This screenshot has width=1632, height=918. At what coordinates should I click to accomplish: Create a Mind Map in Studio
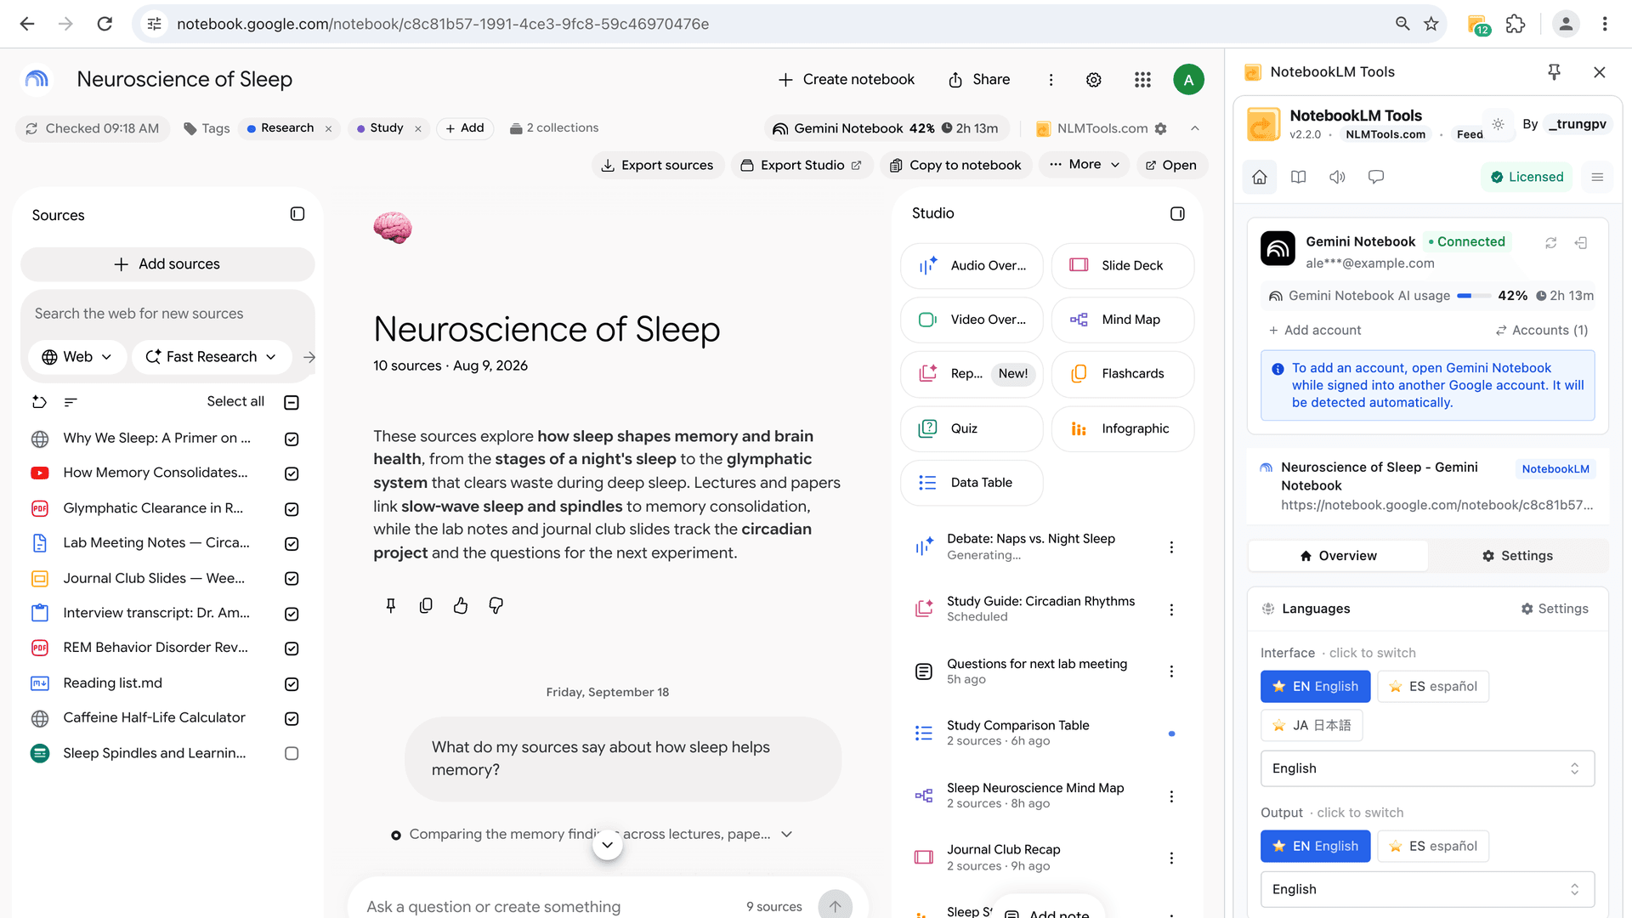[1122, 320]
